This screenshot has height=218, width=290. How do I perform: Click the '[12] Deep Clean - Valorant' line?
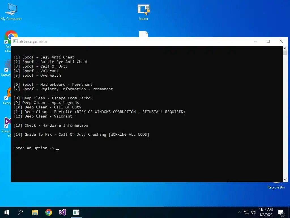tap(43, 116)
